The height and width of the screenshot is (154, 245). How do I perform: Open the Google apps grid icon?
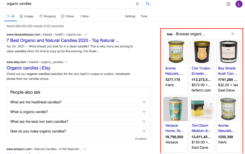tap(229, 4)
